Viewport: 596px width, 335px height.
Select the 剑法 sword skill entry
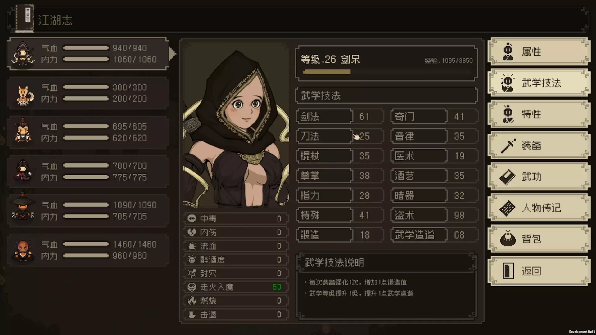[340, 117]
